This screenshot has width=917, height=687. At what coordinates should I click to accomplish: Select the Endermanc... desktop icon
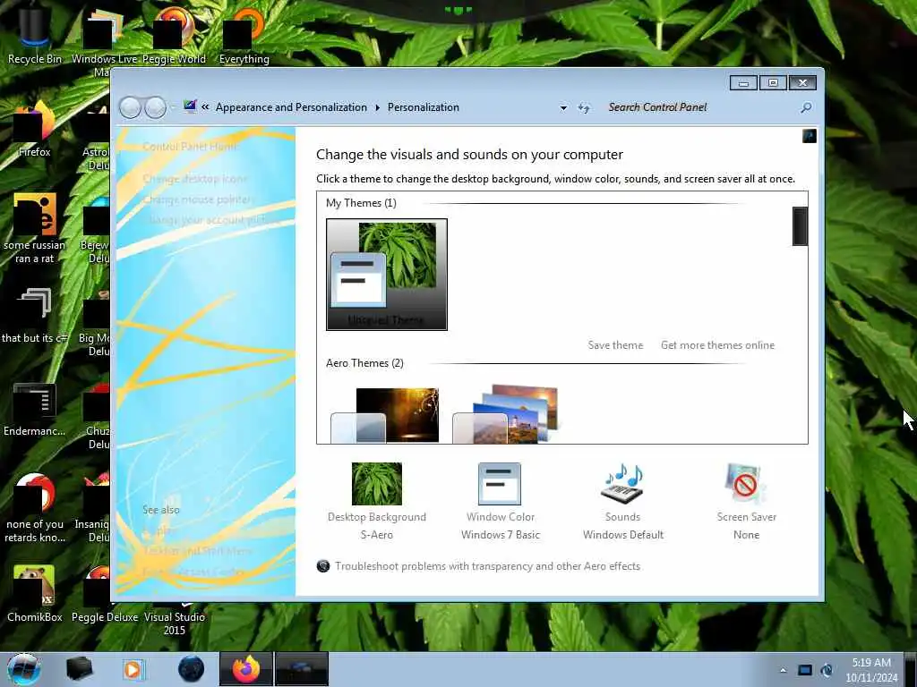click(x=35, y=409)
